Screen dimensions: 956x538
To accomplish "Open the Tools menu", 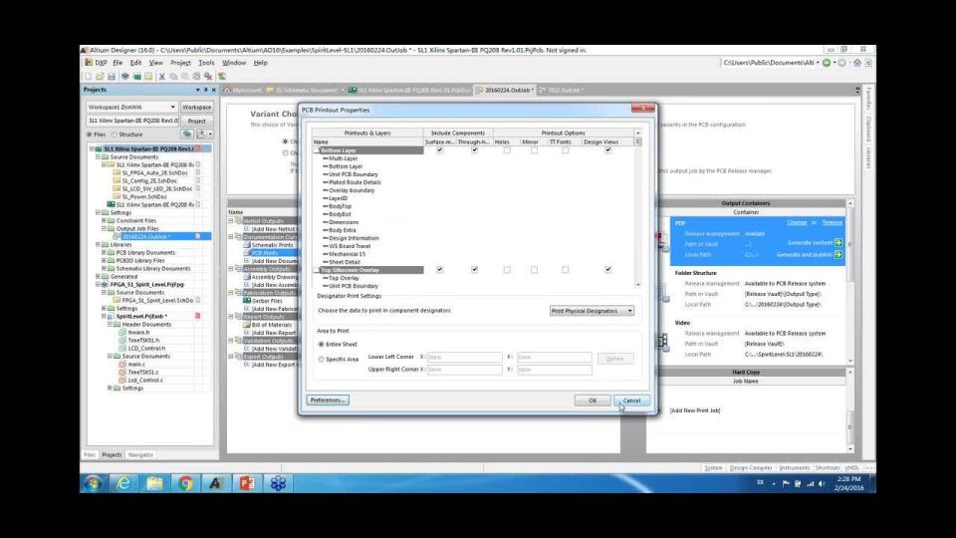I will click(x=206, y=62).
